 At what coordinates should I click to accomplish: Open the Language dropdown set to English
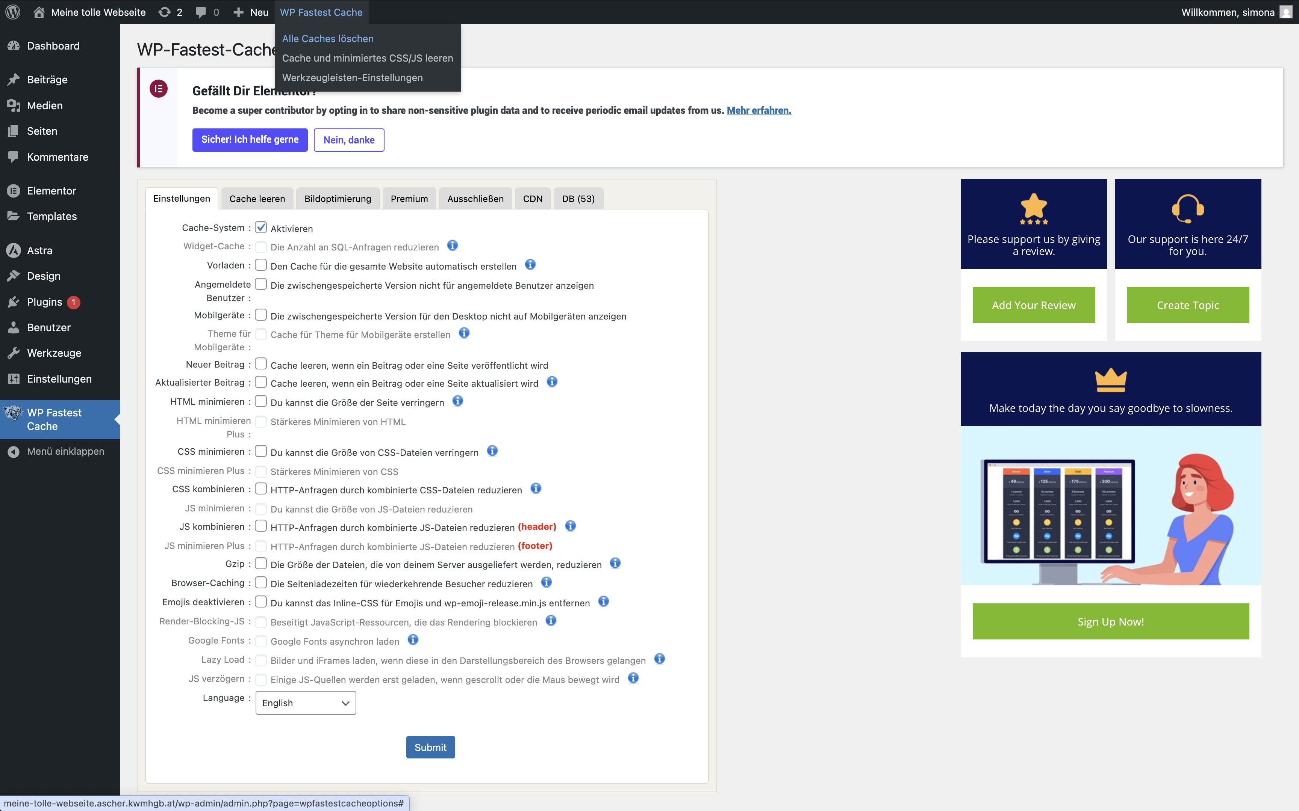(306, 702)
